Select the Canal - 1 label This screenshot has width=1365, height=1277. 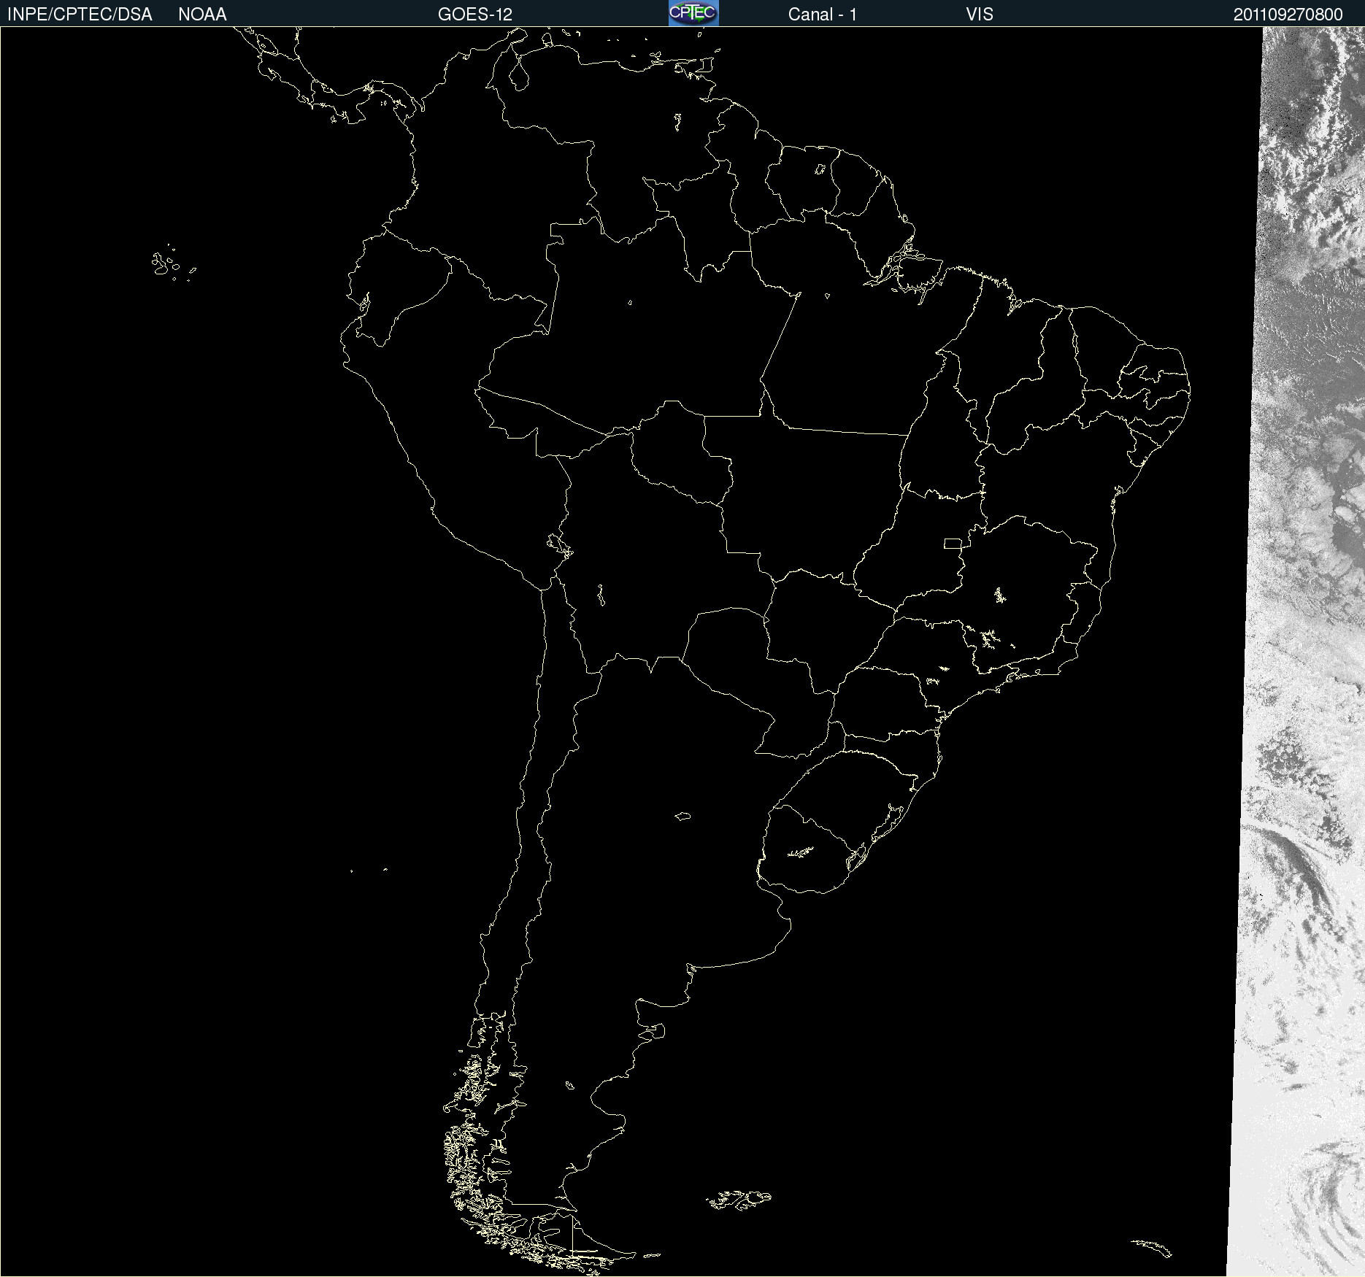point(823,15)
